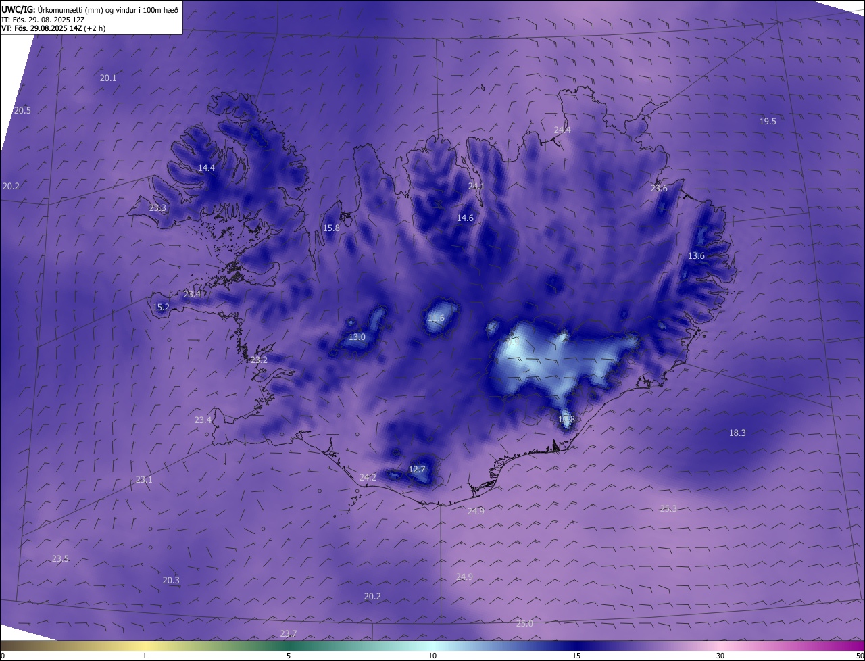
Task: Select the 13.0 value label
Action: tap(357, 337)
